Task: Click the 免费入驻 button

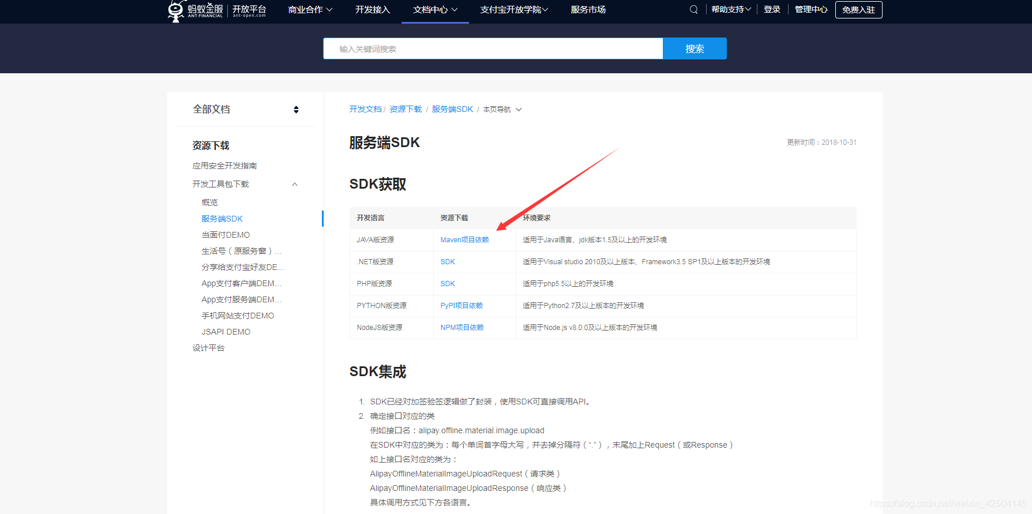Action: point(858,10)
